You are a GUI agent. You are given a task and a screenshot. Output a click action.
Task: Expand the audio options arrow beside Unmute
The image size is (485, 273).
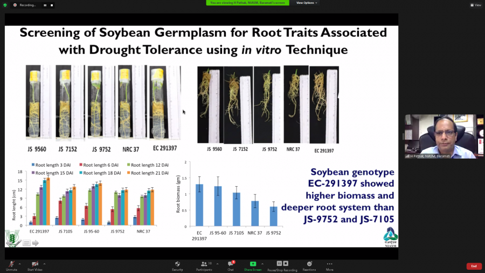pyautogui.click(x=20, y=264)
